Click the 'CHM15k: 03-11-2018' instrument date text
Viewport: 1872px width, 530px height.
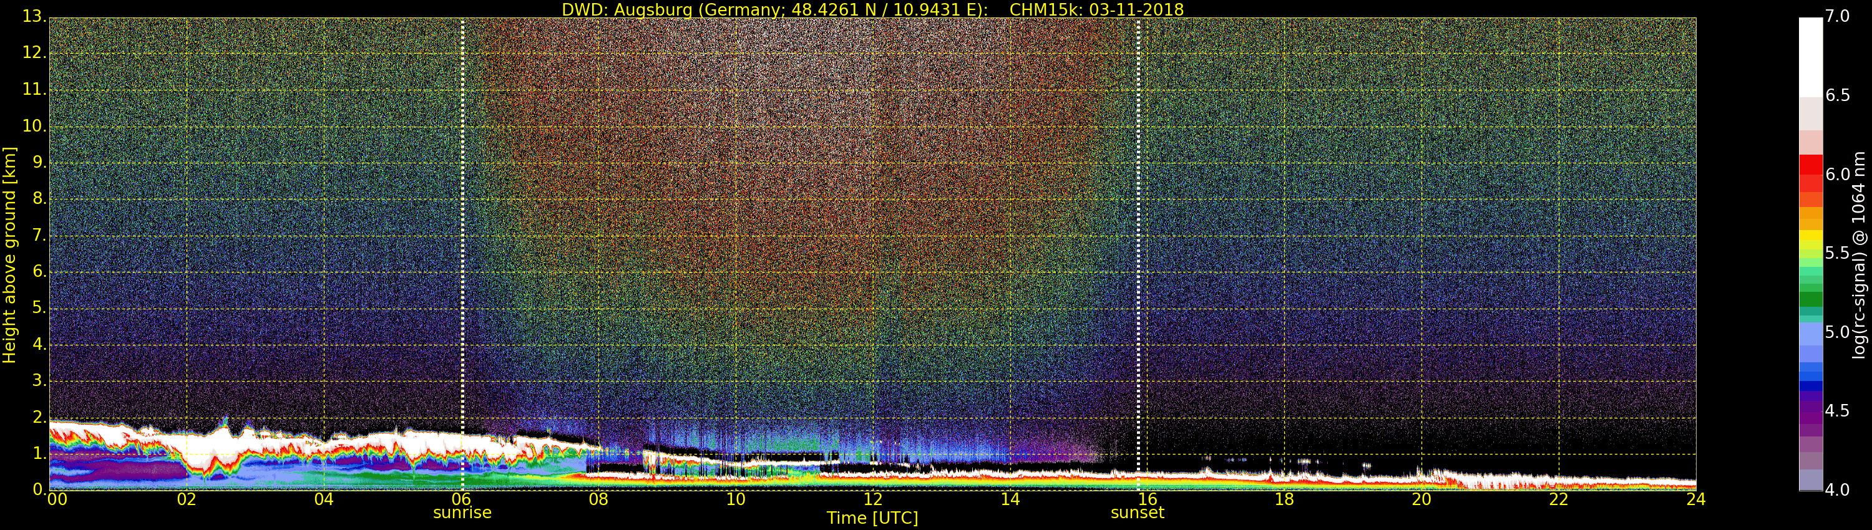(x=1096, y=9)
